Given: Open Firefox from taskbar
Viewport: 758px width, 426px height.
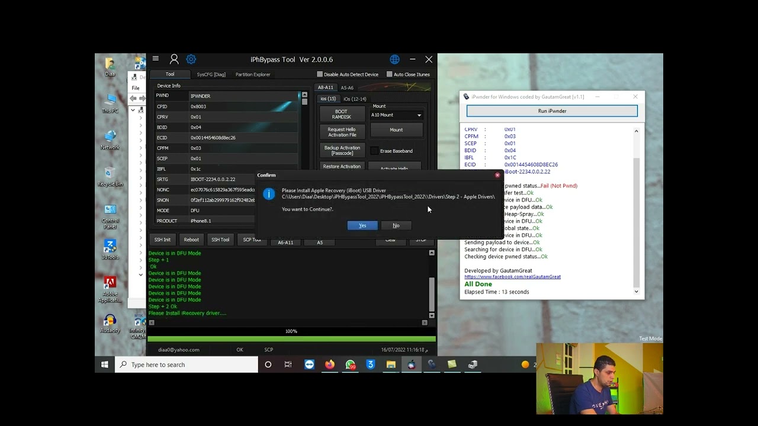Looking at the screenshot, I should pos(329,364).
